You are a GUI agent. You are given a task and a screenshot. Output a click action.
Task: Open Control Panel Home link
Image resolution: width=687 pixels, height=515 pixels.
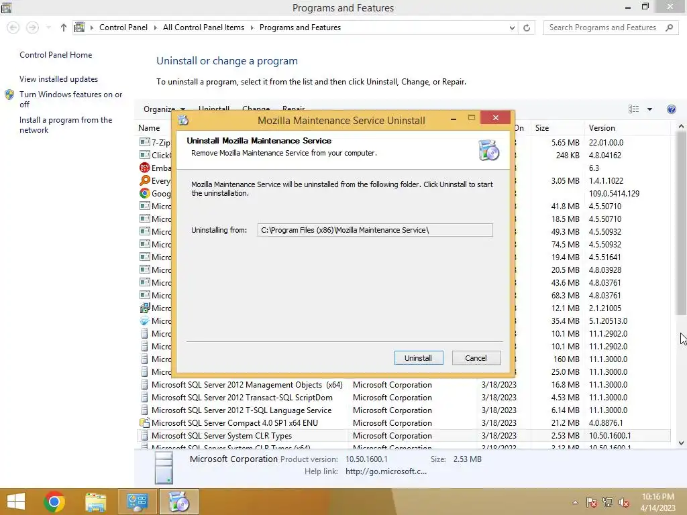coord(56,55)
